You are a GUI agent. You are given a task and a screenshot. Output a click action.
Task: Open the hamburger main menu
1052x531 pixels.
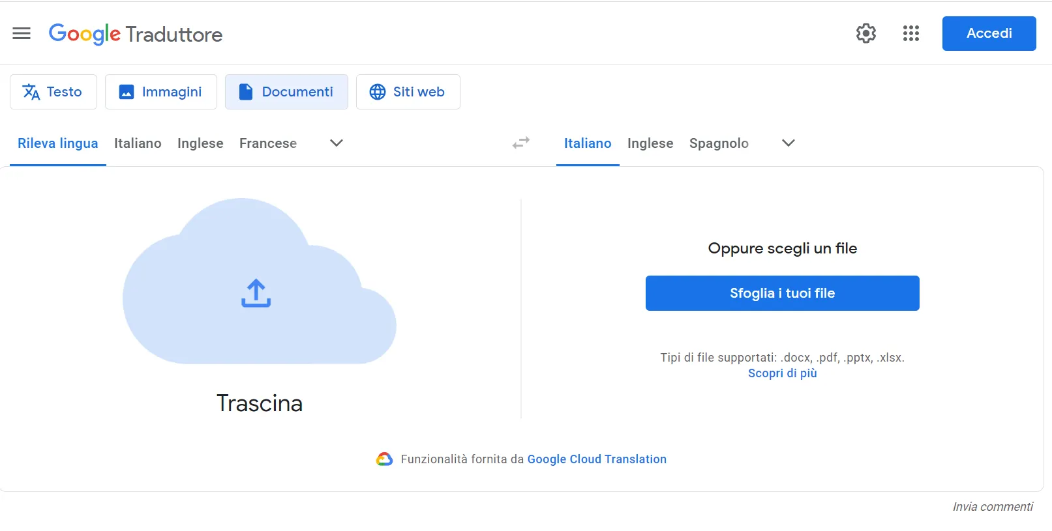[22, 33]
